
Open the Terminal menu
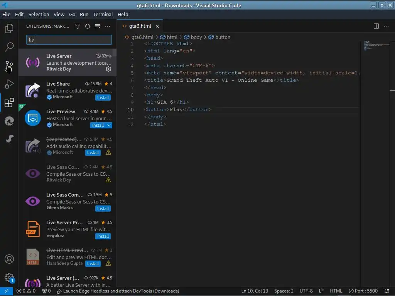tap(103, 15)
